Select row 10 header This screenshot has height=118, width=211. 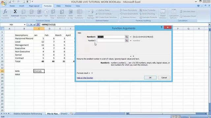pos(2,61)
